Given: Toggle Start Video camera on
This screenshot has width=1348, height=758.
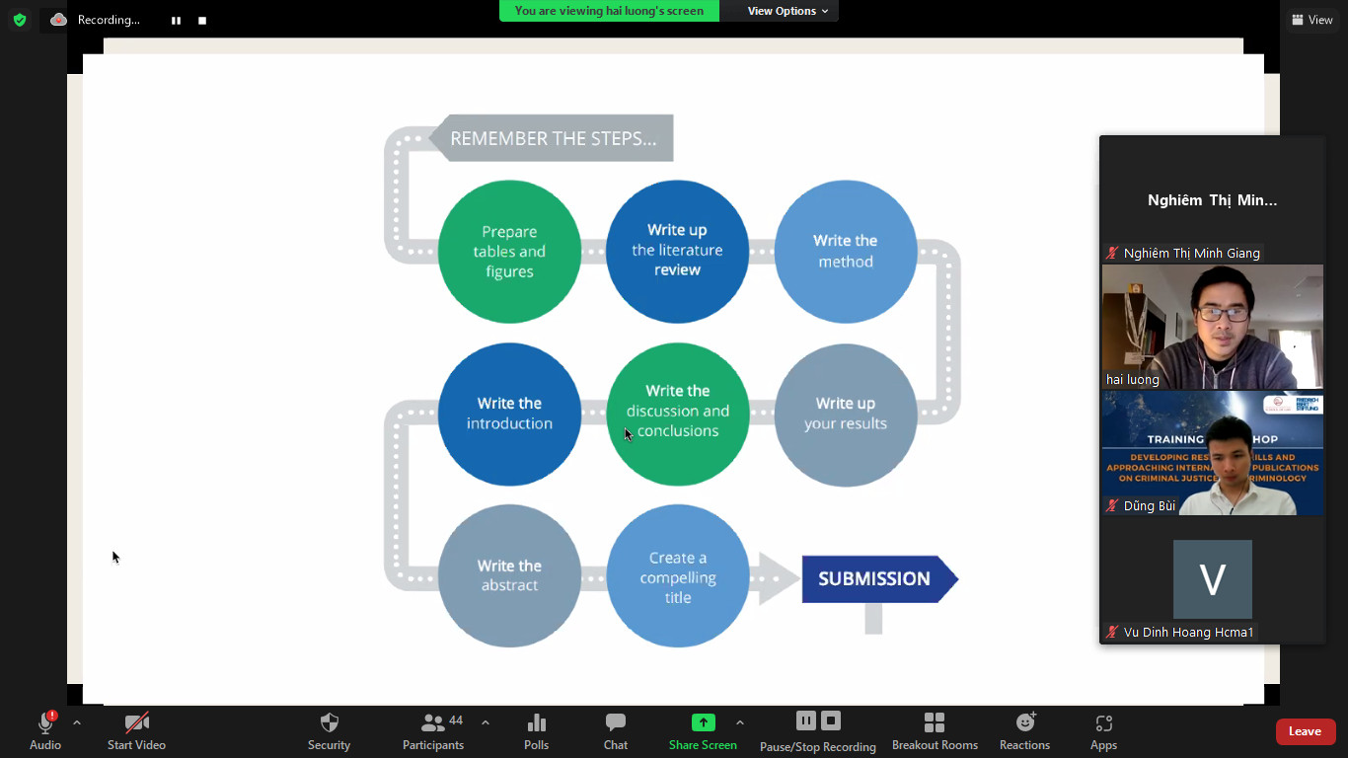Looking at the screenshot, I should point(136,731).
